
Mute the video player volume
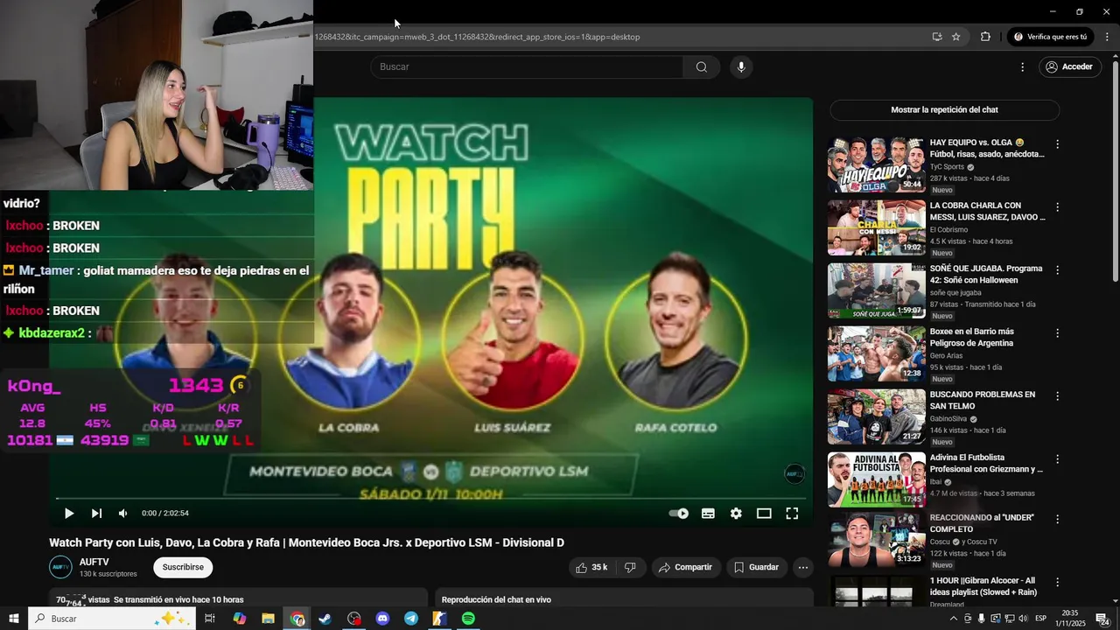tap(123, 514)
